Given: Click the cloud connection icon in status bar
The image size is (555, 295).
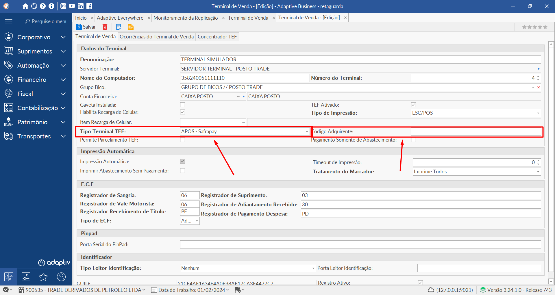Looking at the screenshot, I should (x=431, y=290).
